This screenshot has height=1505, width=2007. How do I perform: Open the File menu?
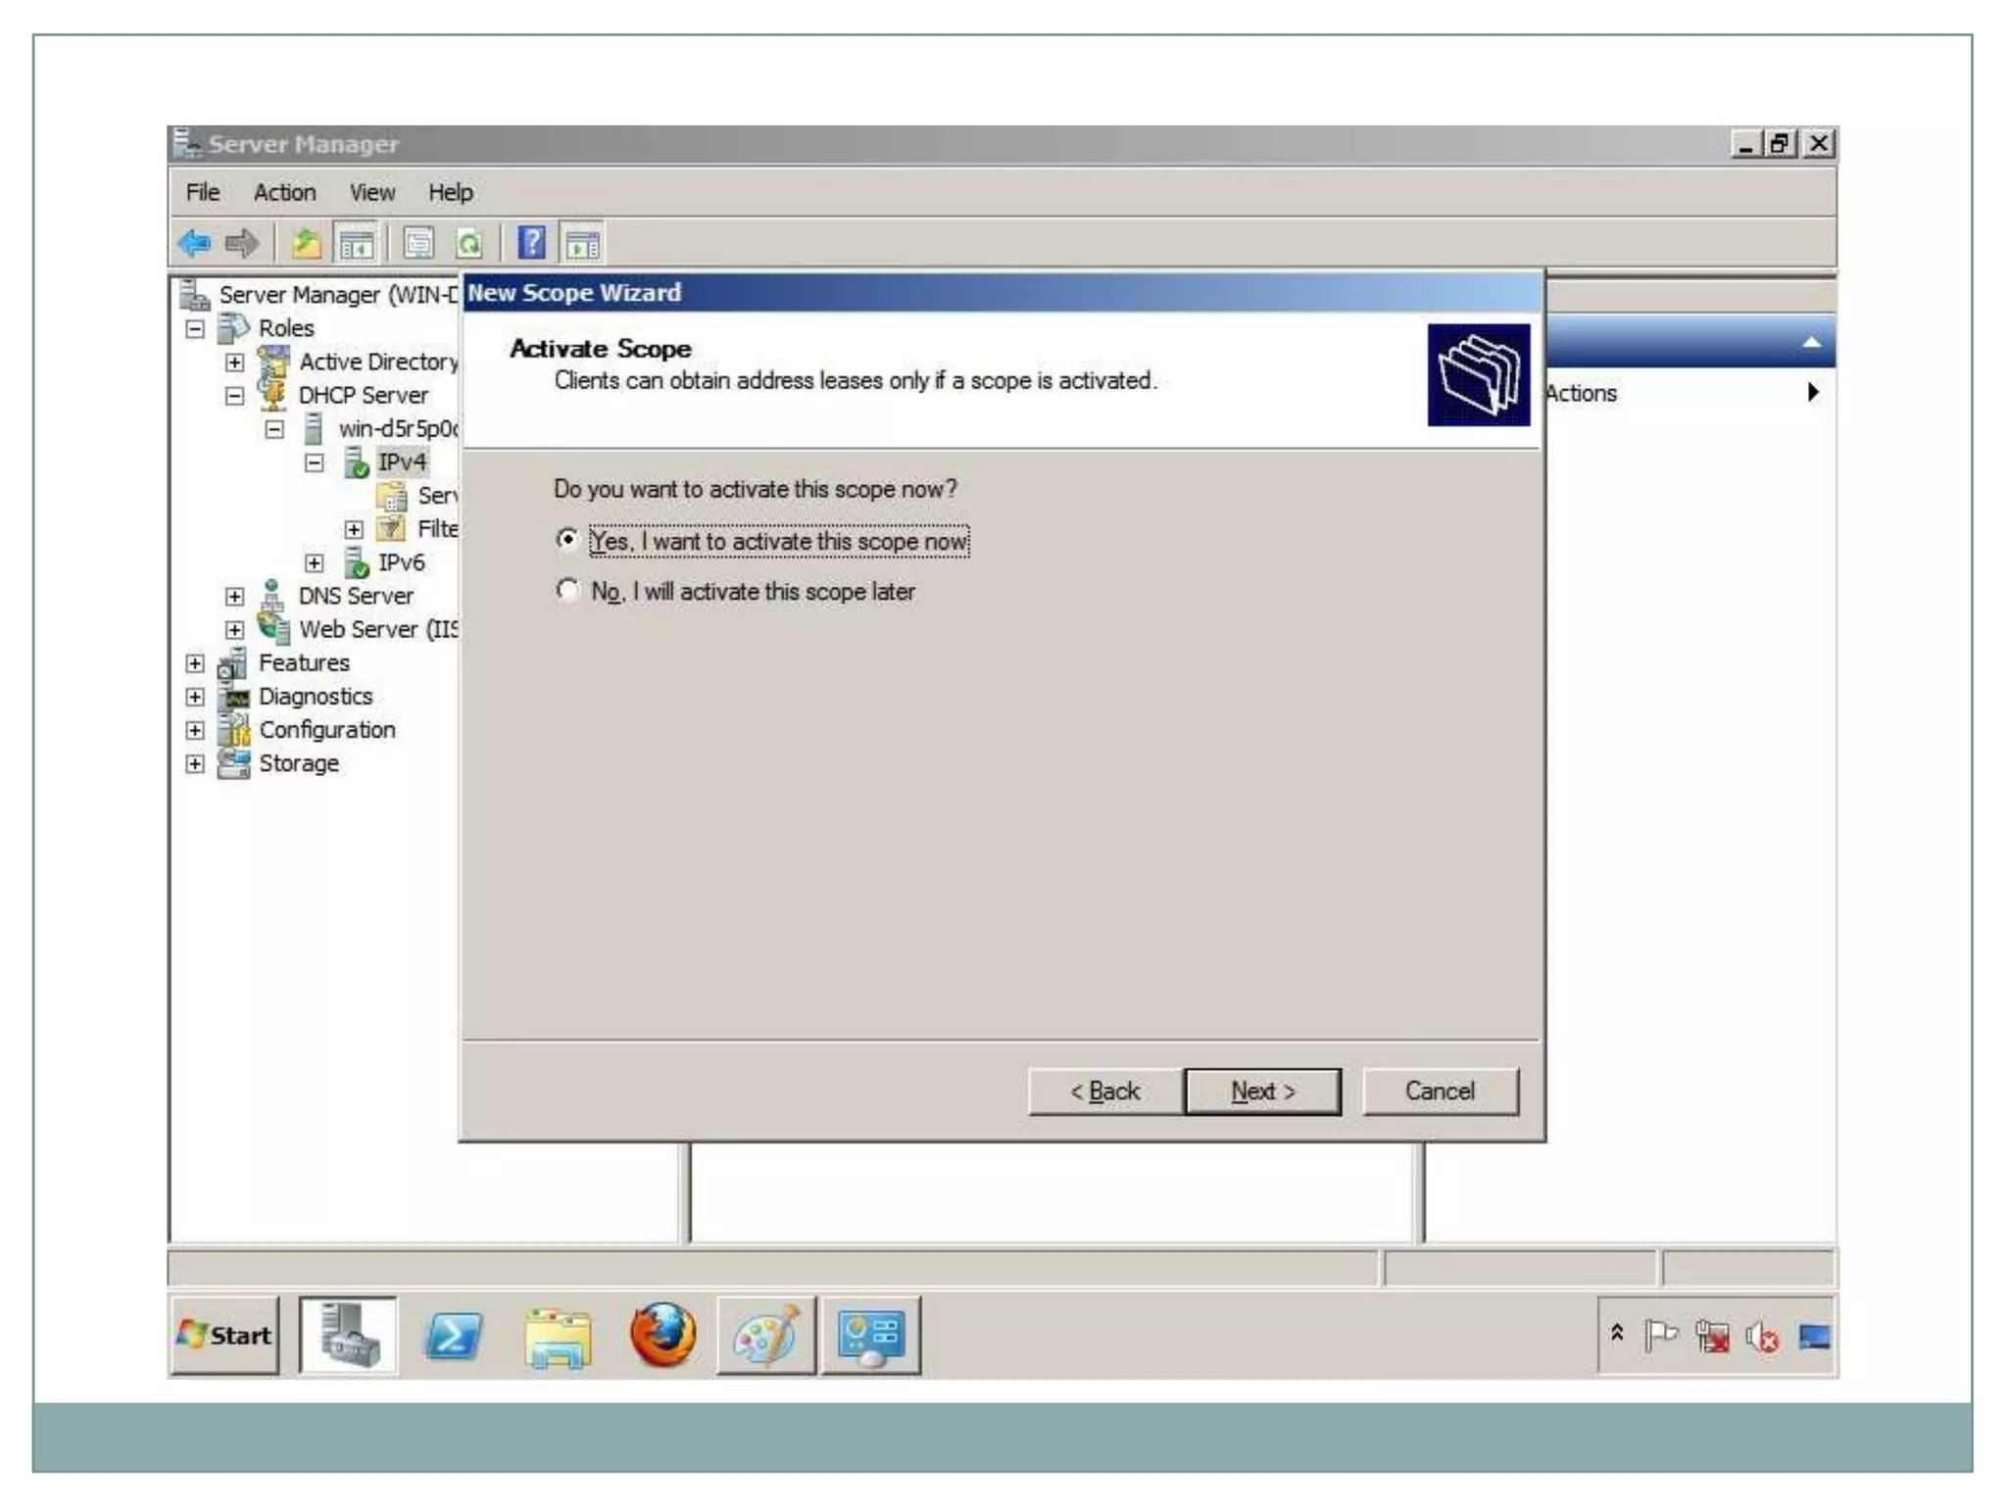point(203,192)
